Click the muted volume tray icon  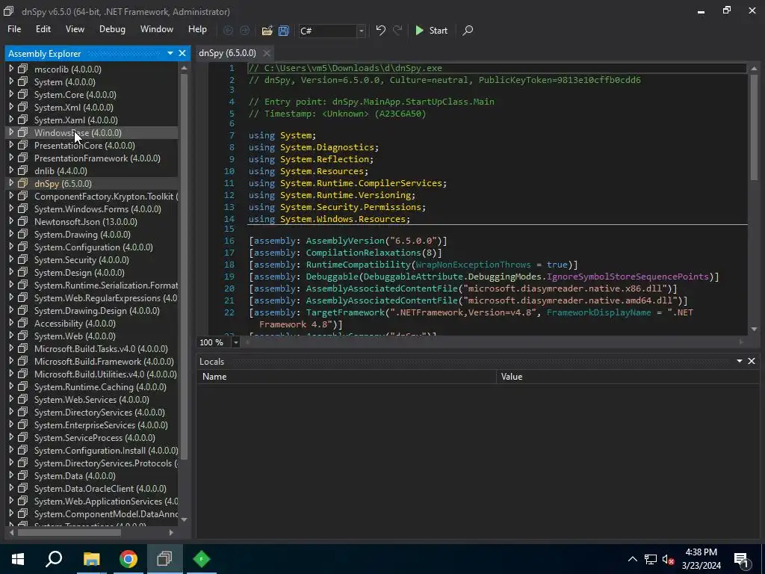tap(668, 559)
